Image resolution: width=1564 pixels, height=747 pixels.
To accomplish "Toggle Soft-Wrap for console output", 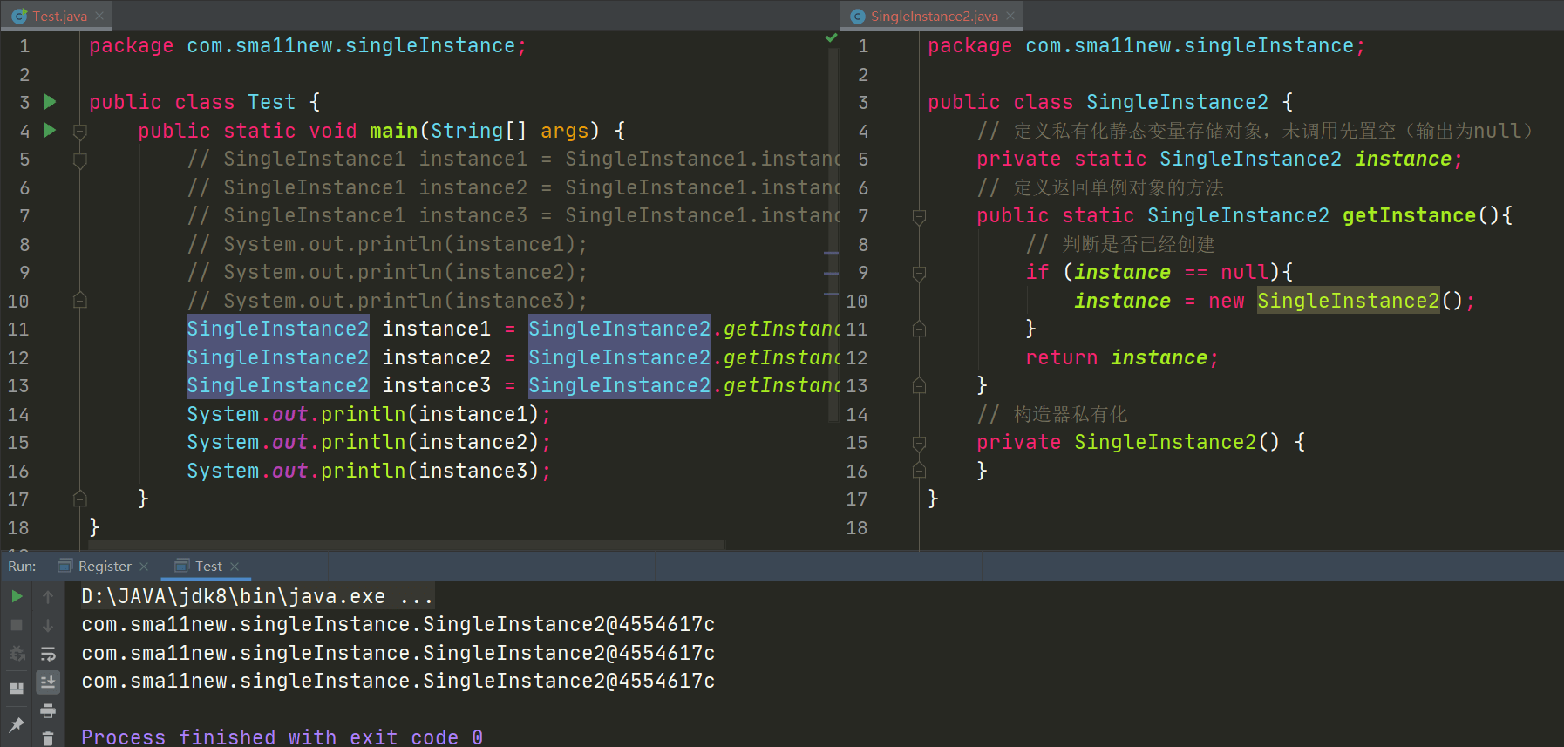I will point(48,654).
